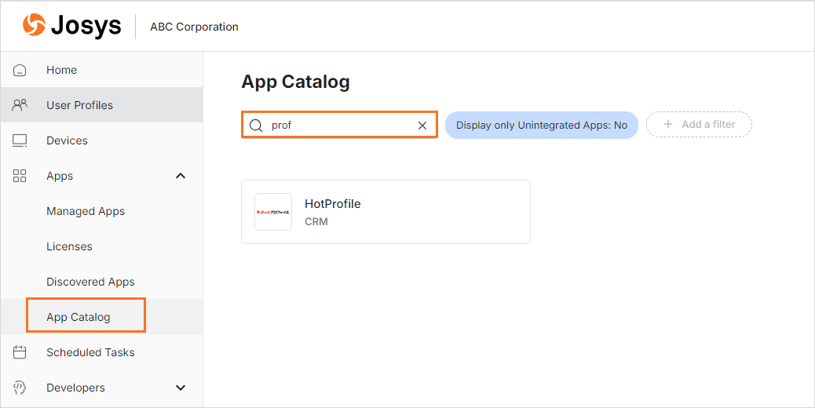Click the HotProfile app logo thumbnail
Viewport: 815px width, 408px height.
pyautogui.click(x=273, y=212)
